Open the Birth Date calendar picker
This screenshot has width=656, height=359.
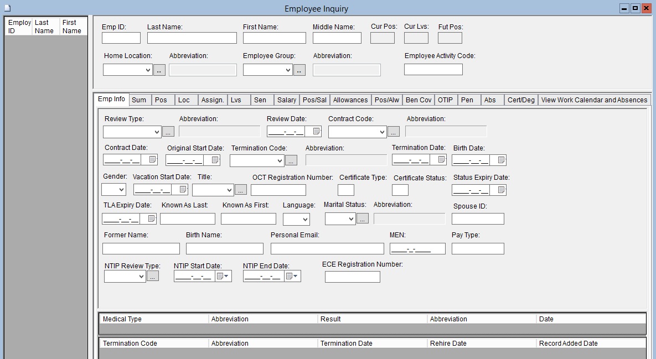point(500,160)
